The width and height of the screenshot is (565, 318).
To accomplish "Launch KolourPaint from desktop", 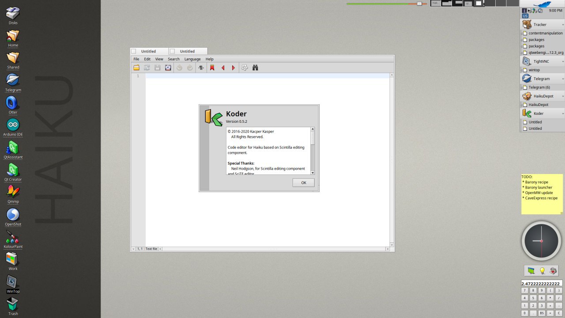I will click(x=13, y=239).
